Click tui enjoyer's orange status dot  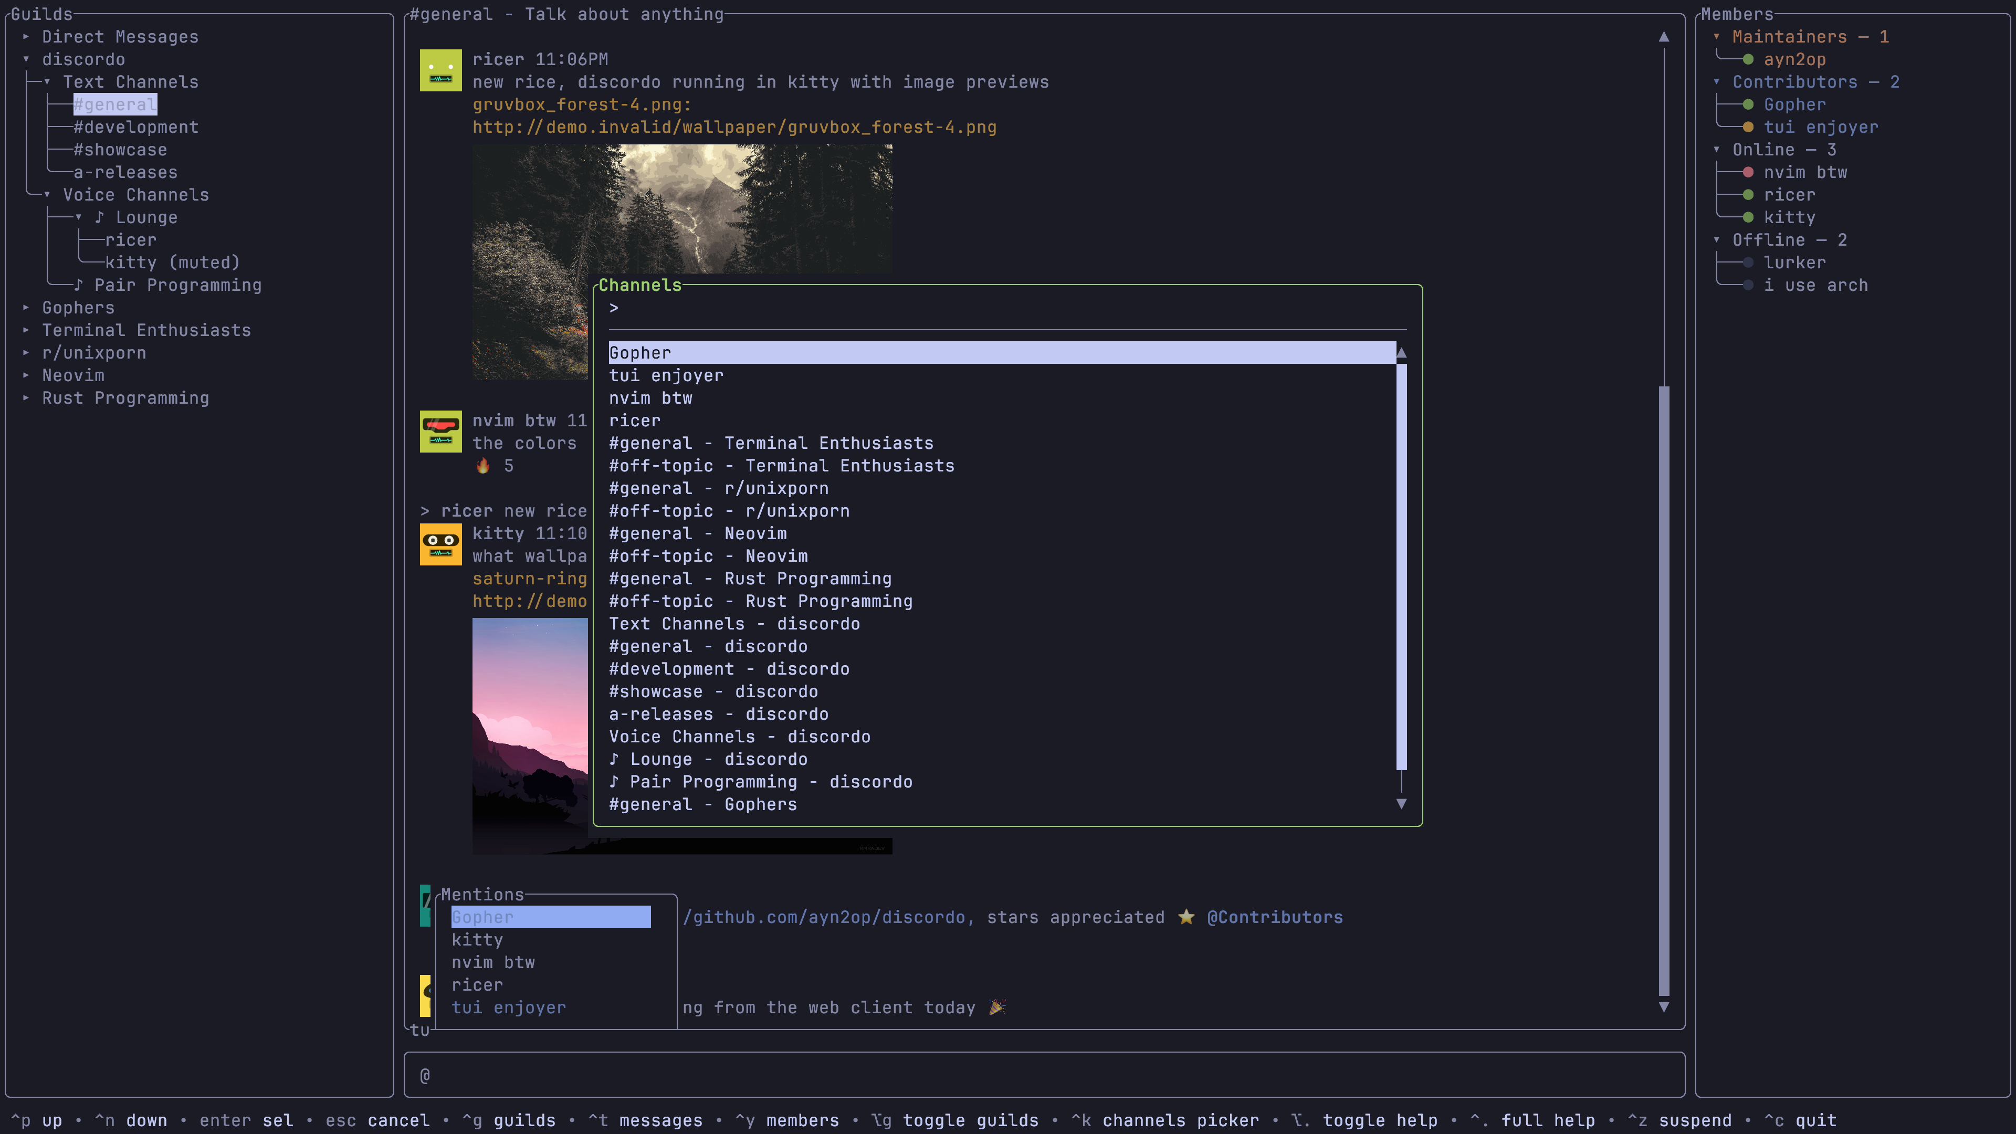1748,127
